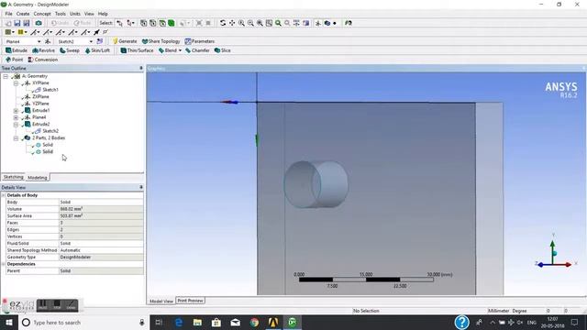This screenshot has width=587, height=330.
Task: Expand the Extrude1 tree node
Action: (x=16, y=111)
